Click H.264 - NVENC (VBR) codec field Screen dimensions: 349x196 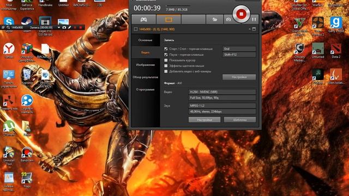(222, 92)
